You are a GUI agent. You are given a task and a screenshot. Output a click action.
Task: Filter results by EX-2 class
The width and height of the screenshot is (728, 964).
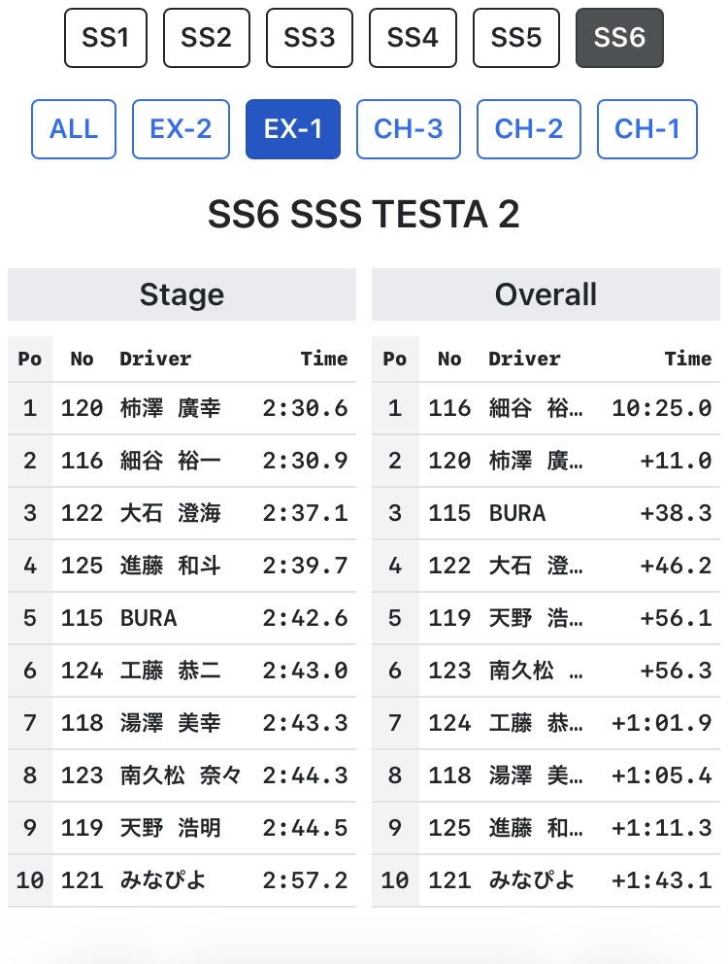pyautogui.click(x=182, y=129)
